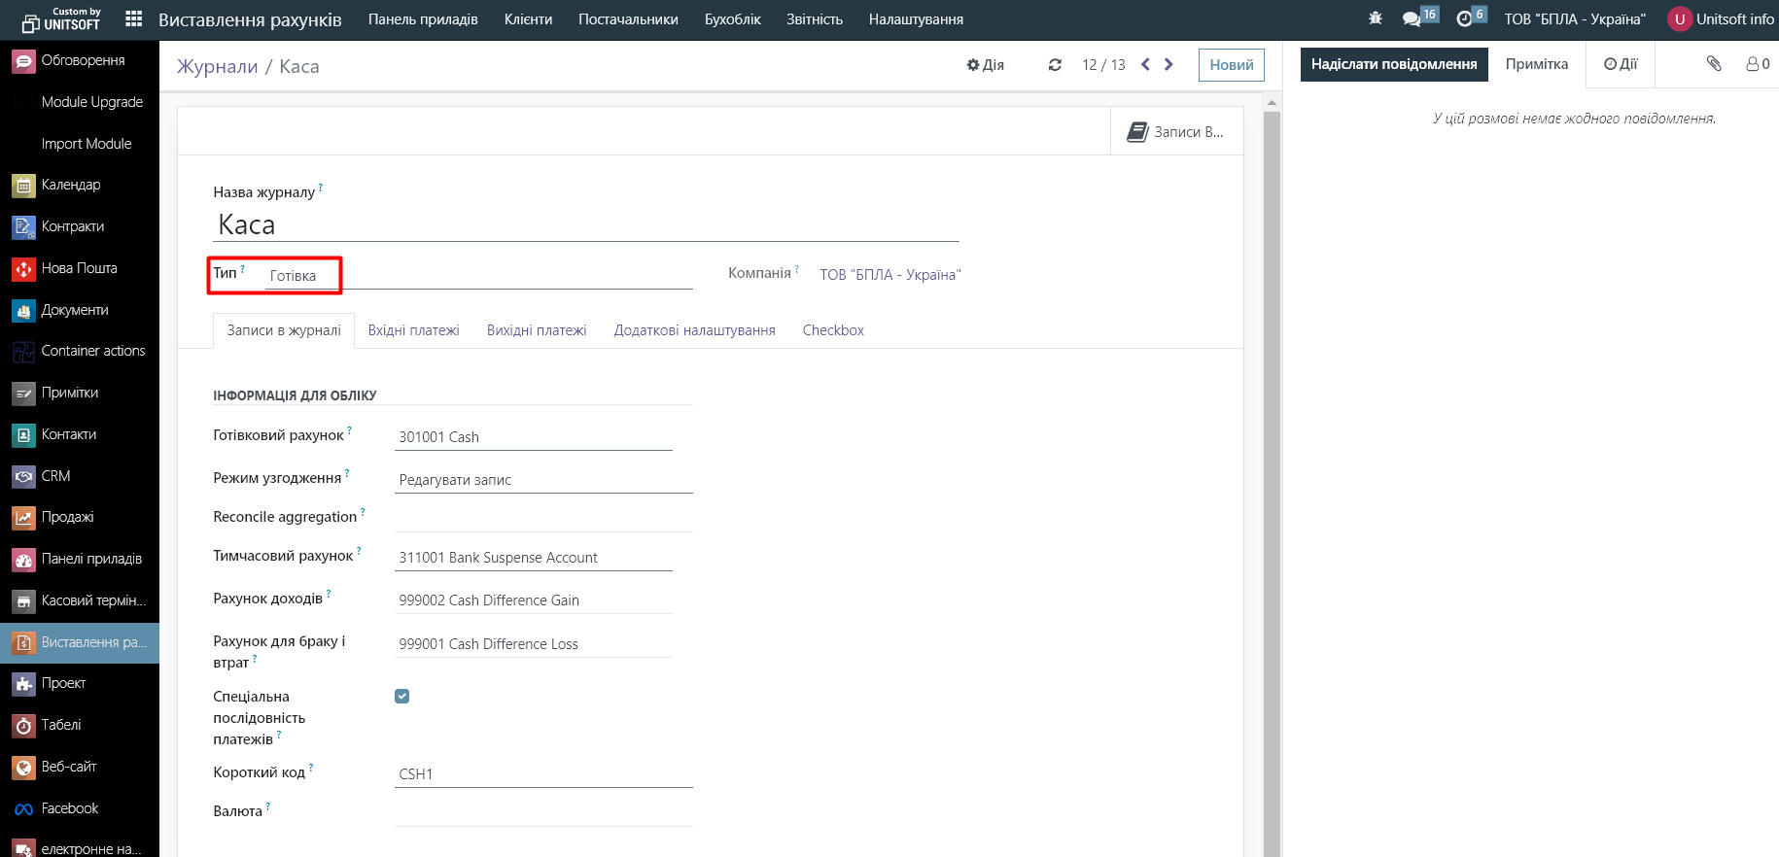Screen dimensions: 1779x857
Task: Click the refresh record icon
Action: click(1055, 65)
